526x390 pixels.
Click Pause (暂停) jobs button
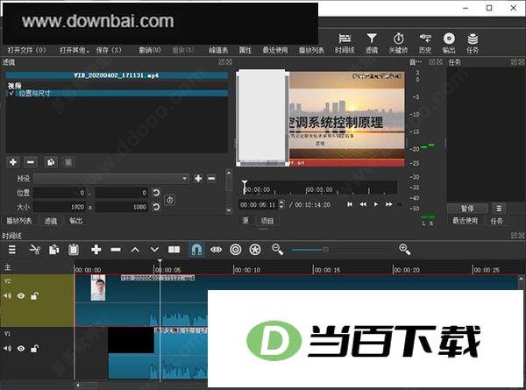(x=467, y=209)
